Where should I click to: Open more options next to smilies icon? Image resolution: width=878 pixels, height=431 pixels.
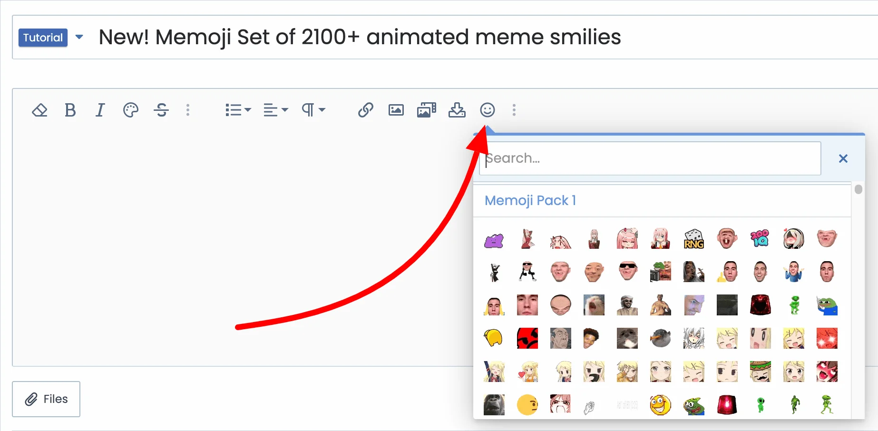click(x=514, y=110)
